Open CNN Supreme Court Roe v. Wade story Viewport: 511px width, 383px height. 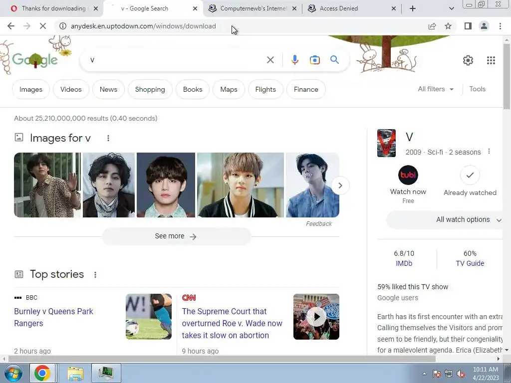coord(232,323)
